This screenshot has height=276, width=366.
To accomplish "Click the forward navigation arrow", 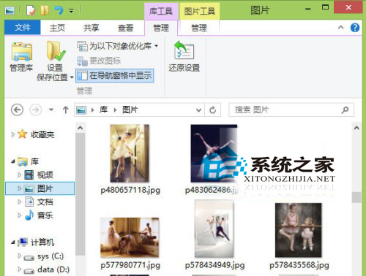I will [36, 110].
